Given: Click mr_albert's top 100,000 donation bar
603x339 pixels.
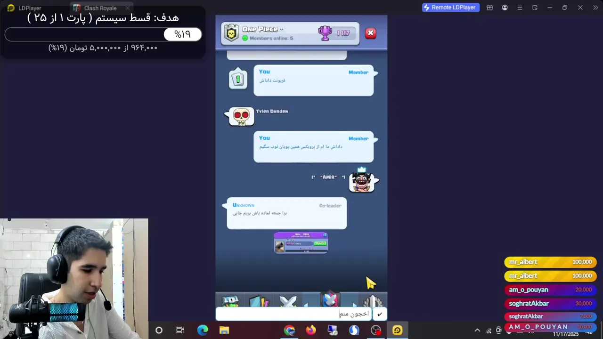Looking at the screenshot, I should (550, 262).
